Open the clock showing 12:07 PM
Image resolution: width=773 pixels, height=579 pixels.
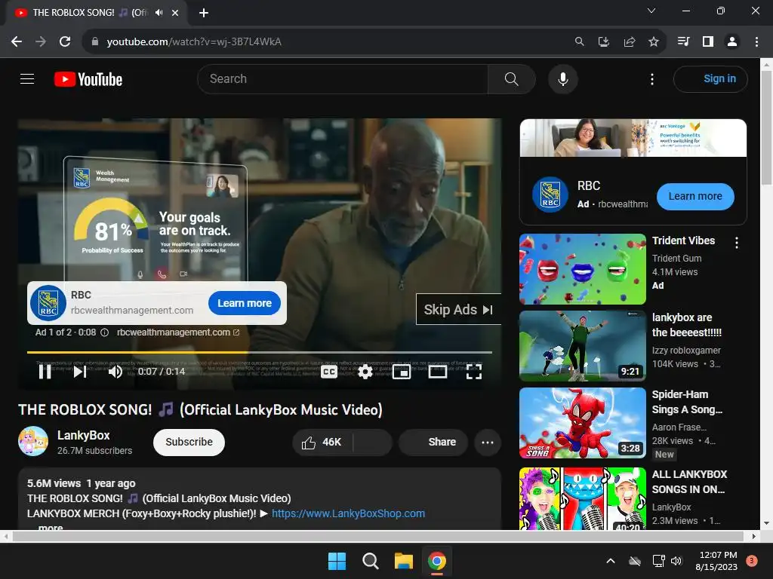[x=716, y=561]
